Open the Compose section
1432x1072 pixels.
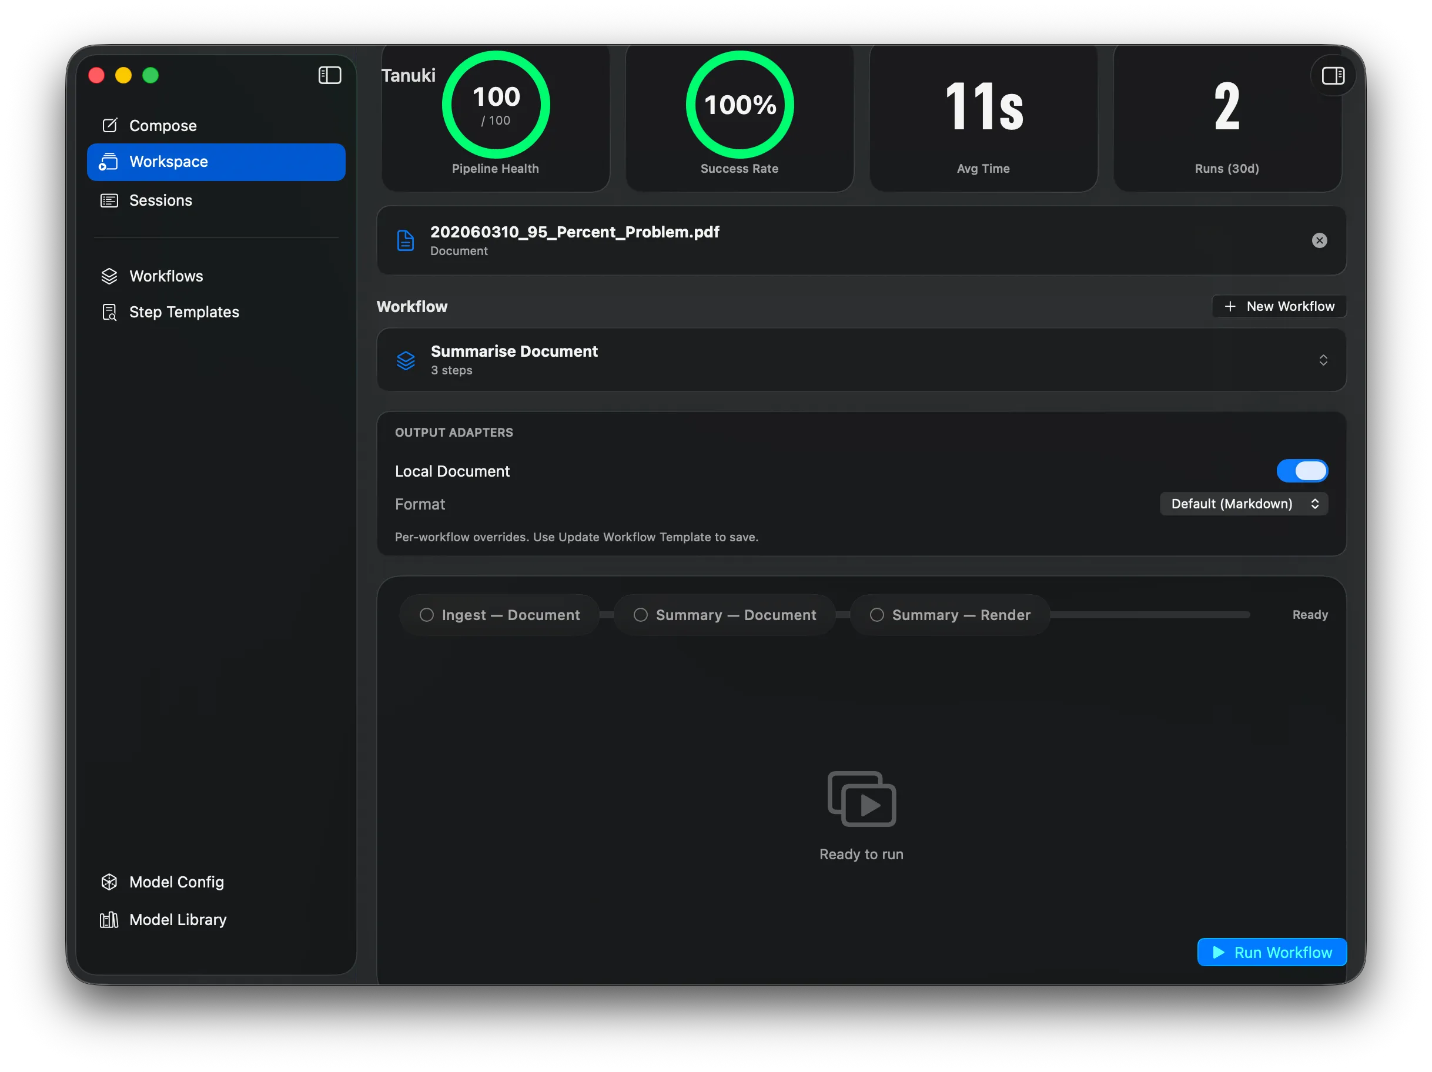(216, 125)
